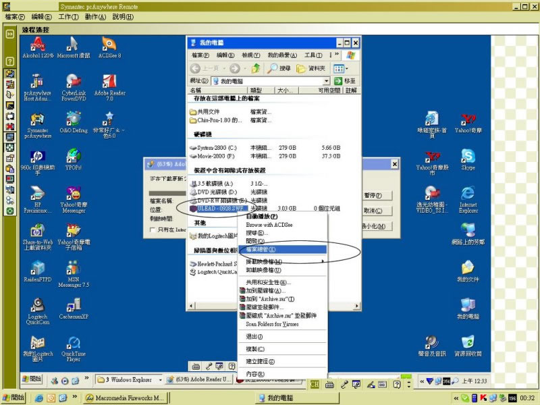
Task: Launch MSN Messenger 7.5 from the desktop
Action: (x=74, y=274)
